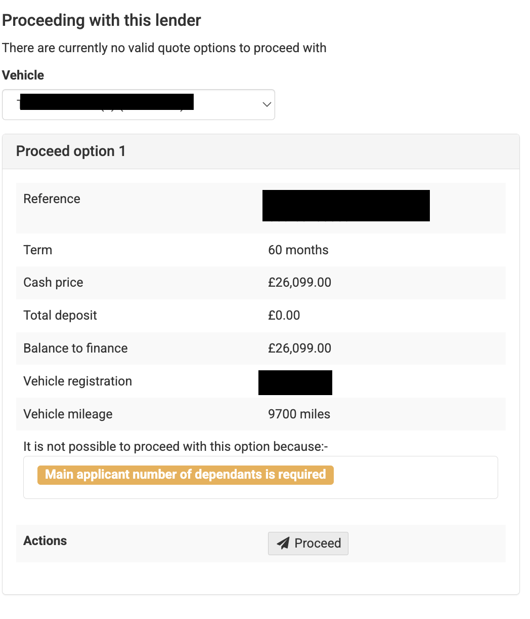Click the Proceeding with this lender heading
Image resolution: width=530 pixels, height=619 pixels.
101,20
